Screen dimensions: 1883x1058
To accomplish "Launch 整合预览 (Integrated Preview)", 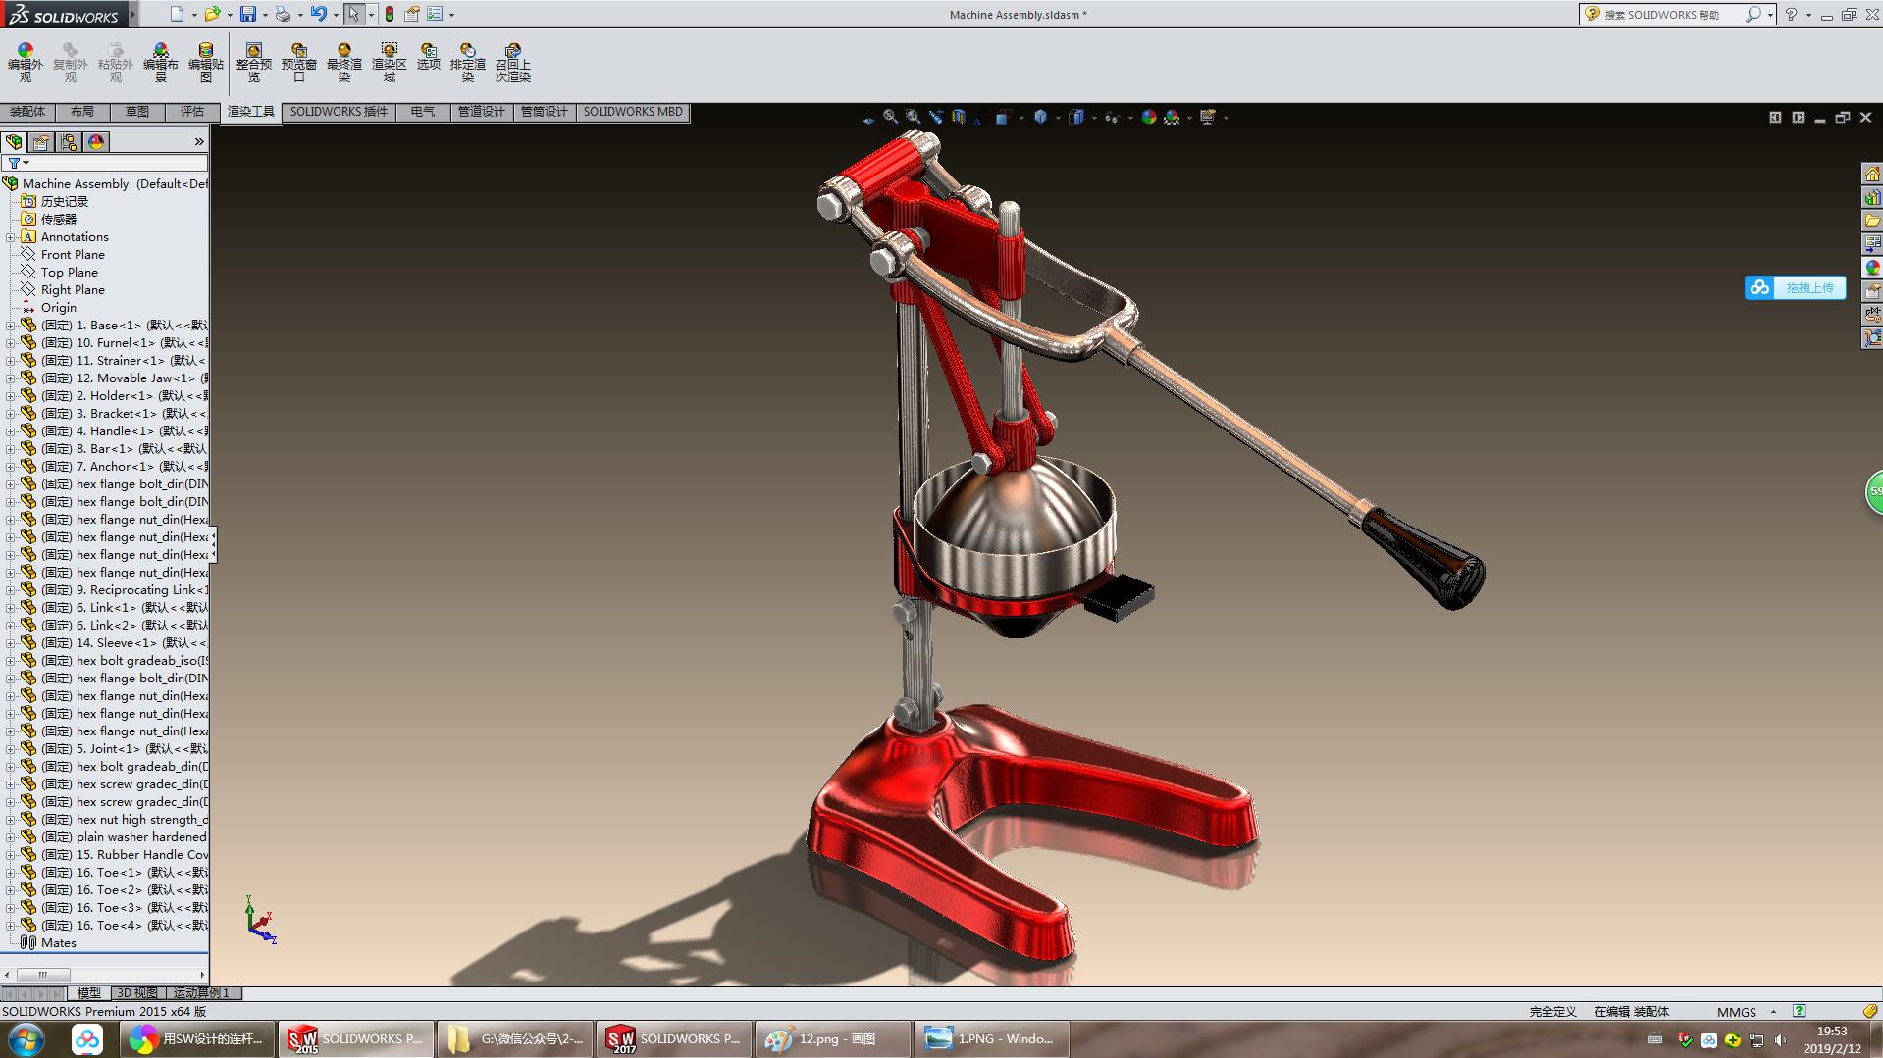I will [x=252, y=61].
